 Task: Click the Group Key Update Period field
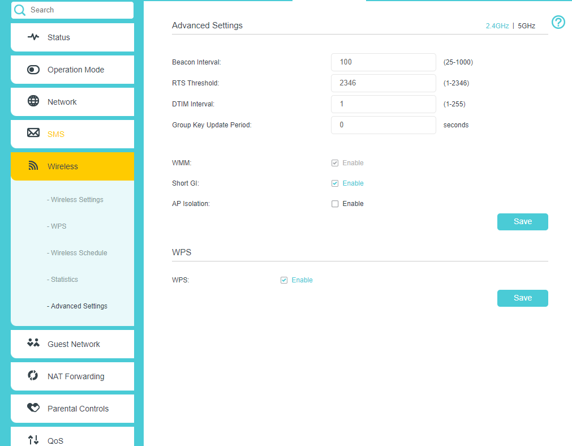(384, 125)
